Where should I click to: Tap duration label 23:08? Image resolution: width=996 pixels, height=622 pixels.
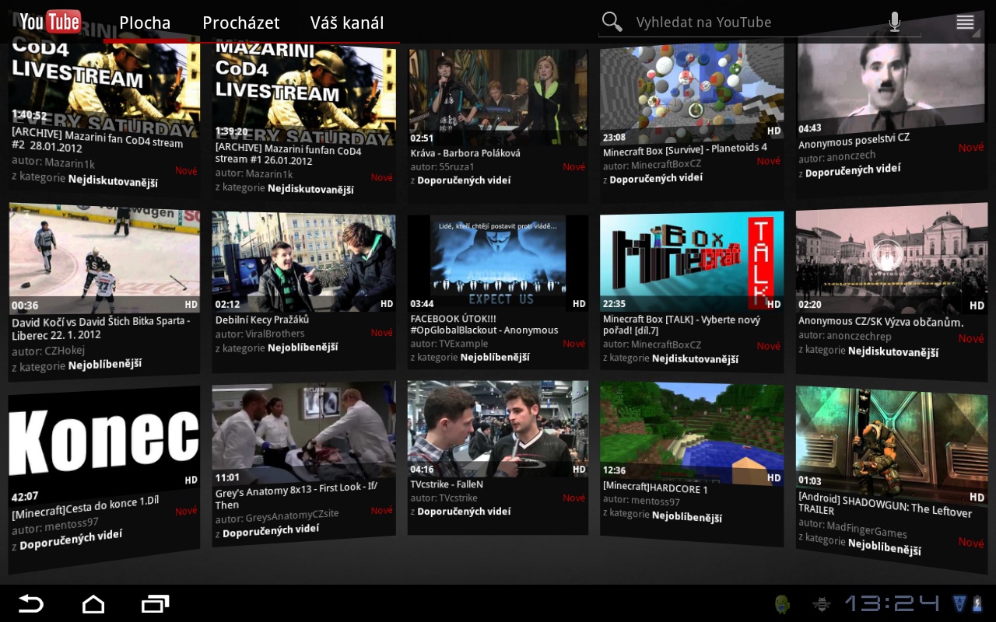[614, 138]
